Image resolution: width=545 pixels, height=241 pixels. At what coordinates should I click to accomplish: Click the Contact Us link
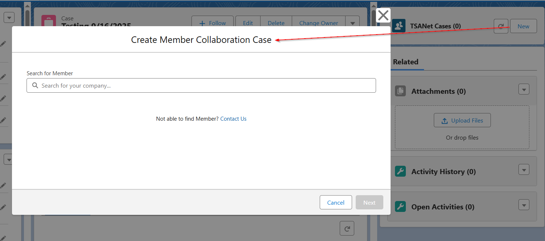coord(233,119)
